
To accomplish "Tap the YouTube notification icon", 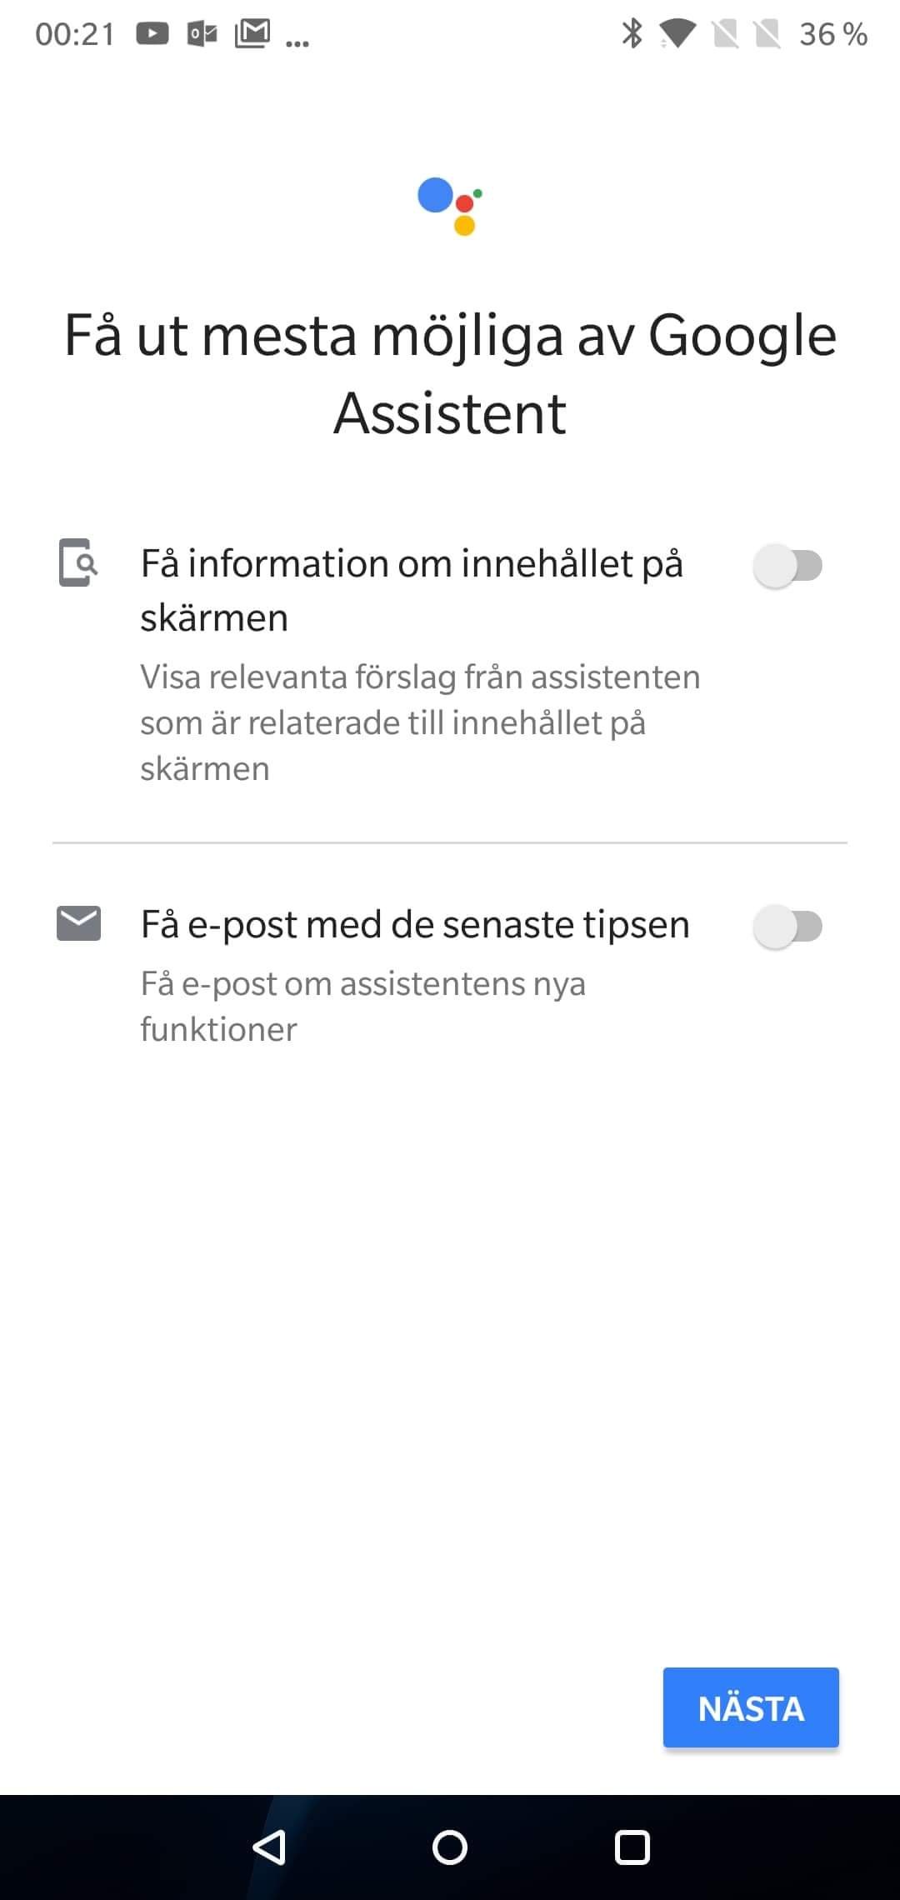I will click(x=152, y=33).
